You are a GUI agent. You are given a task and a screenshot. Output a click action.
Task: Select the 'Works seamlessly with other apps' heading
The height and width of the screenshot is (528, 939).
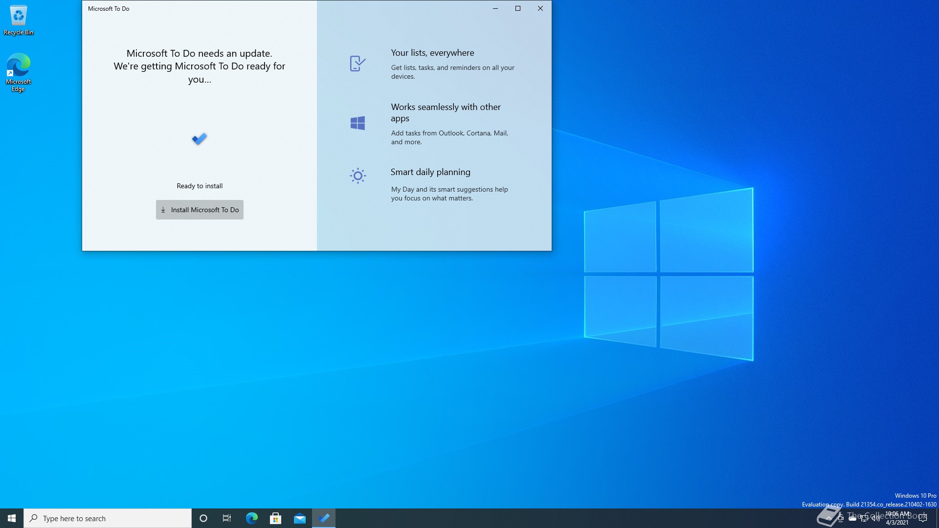446,112
